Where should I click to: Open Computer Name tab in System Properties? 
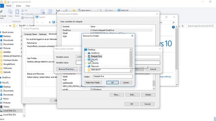coord(30,34)
